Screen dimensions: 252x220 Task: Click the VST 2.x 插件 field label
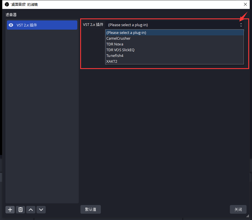click(x=93, y=25)
